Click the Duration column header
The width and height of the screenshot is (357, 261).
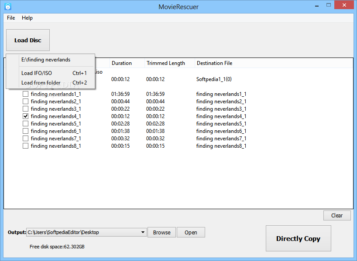click(127, 63)
